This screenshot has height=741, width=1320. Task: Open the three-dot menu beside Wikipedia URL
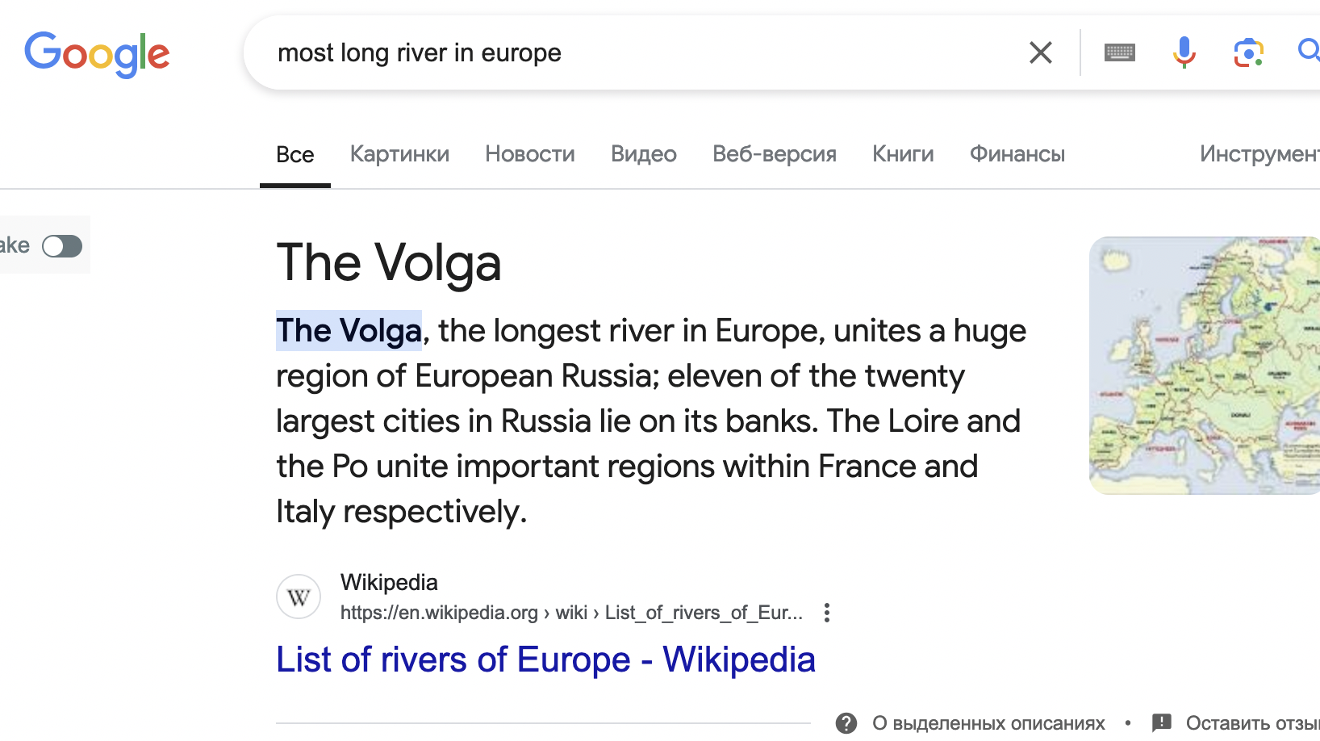pos(827,613)
